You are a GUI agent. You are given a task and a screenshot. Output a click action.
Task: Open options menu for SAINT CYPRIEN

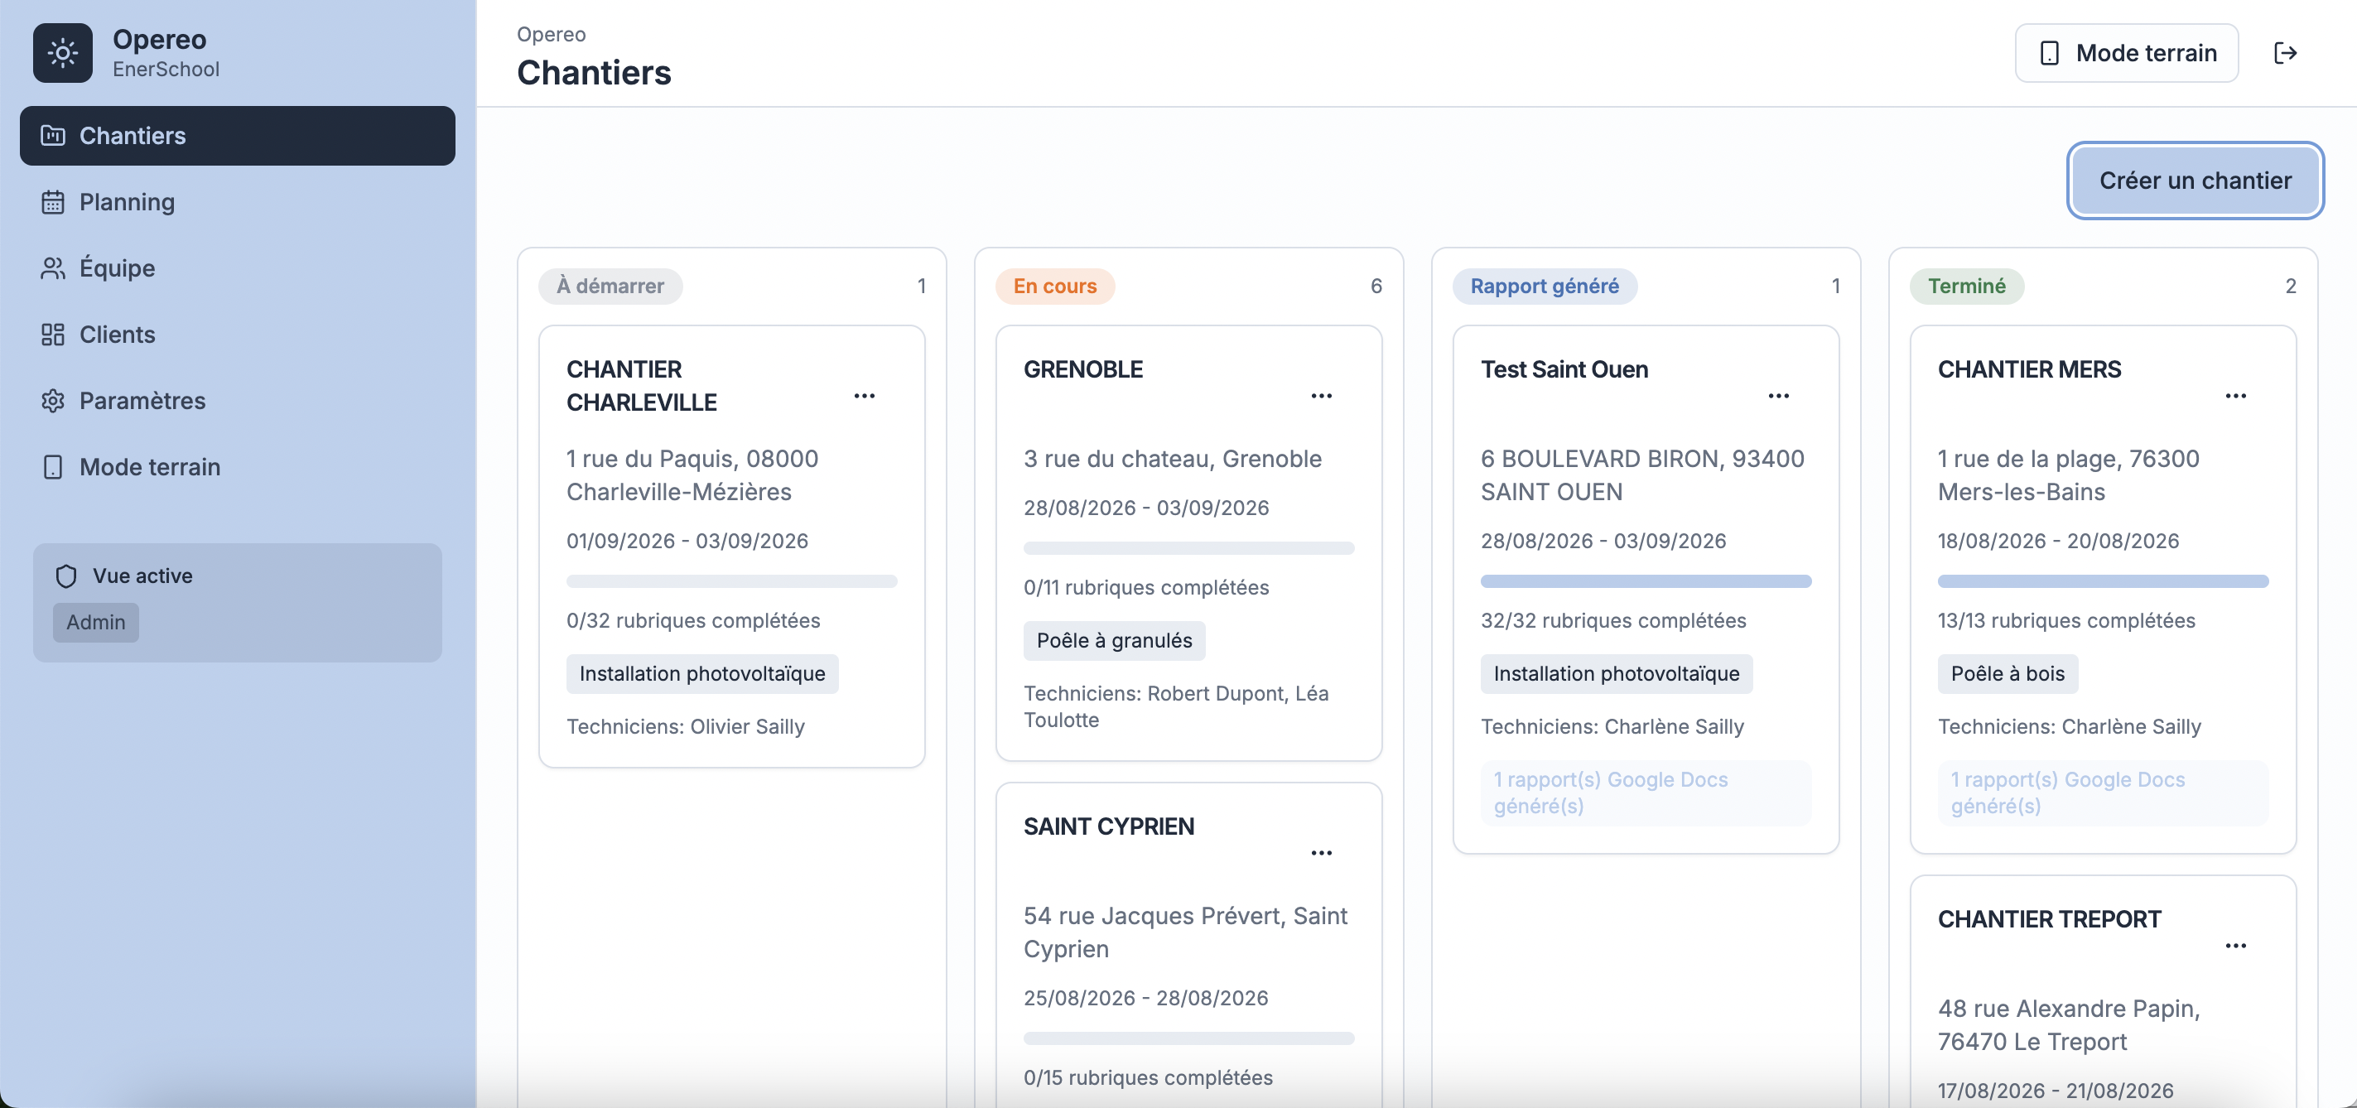(x=1321, y=853)
